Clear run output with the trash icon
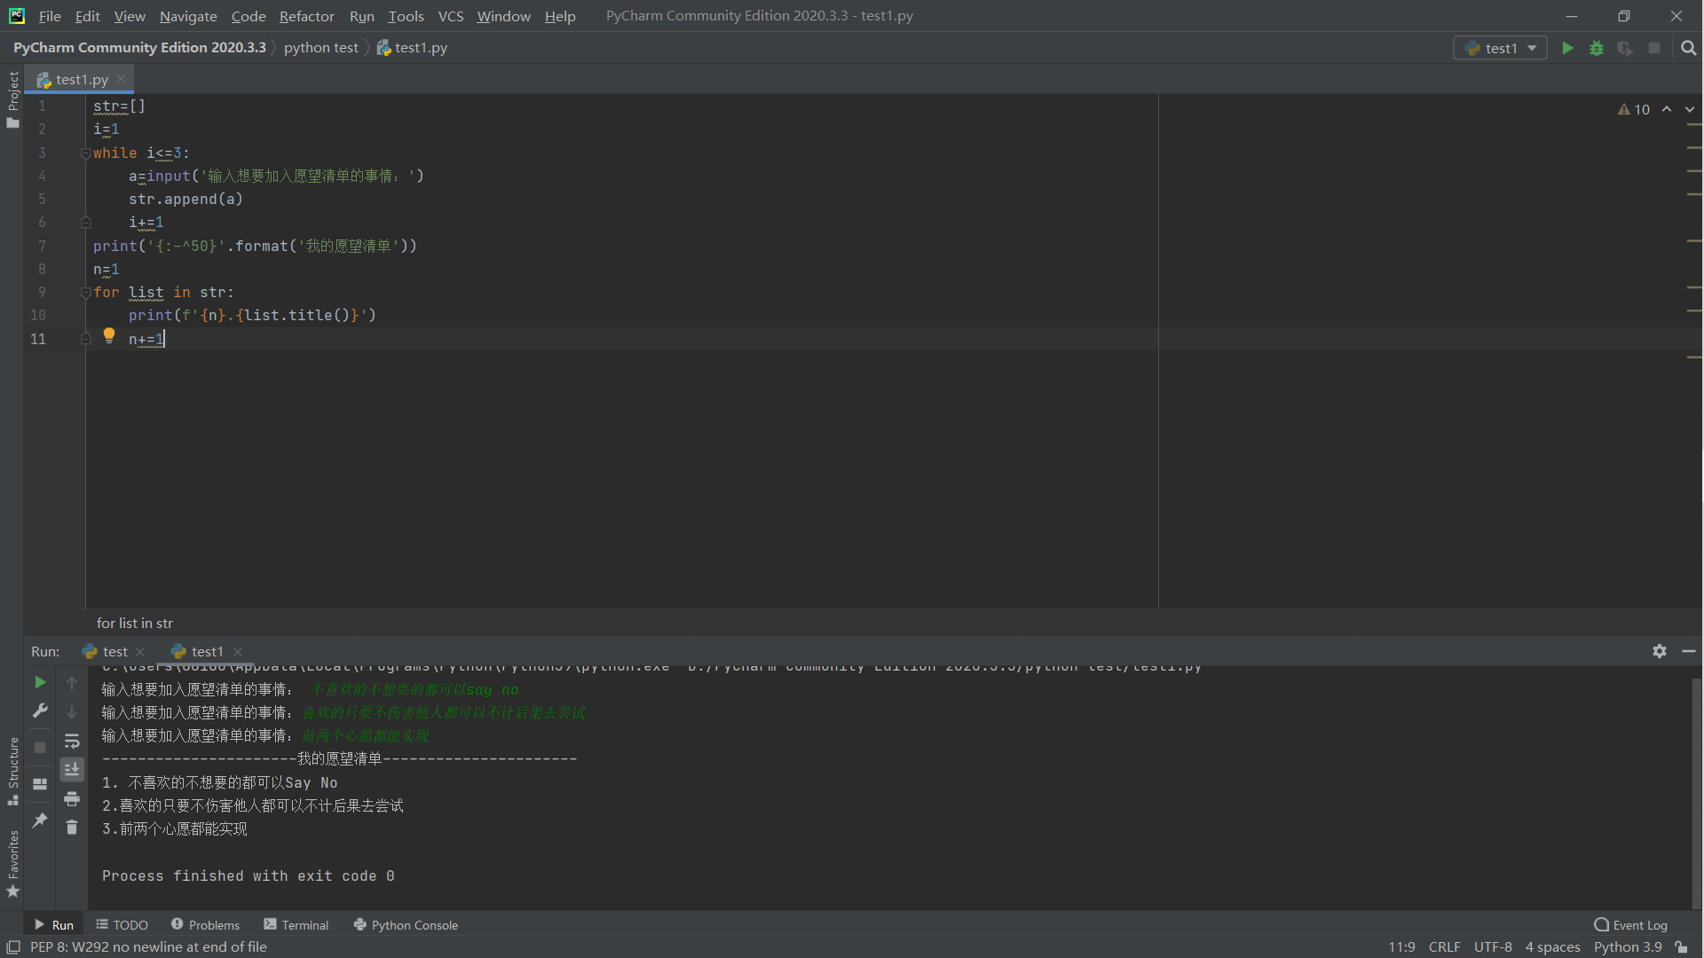The image size is (1704, 958). click(x=72, y=828)
